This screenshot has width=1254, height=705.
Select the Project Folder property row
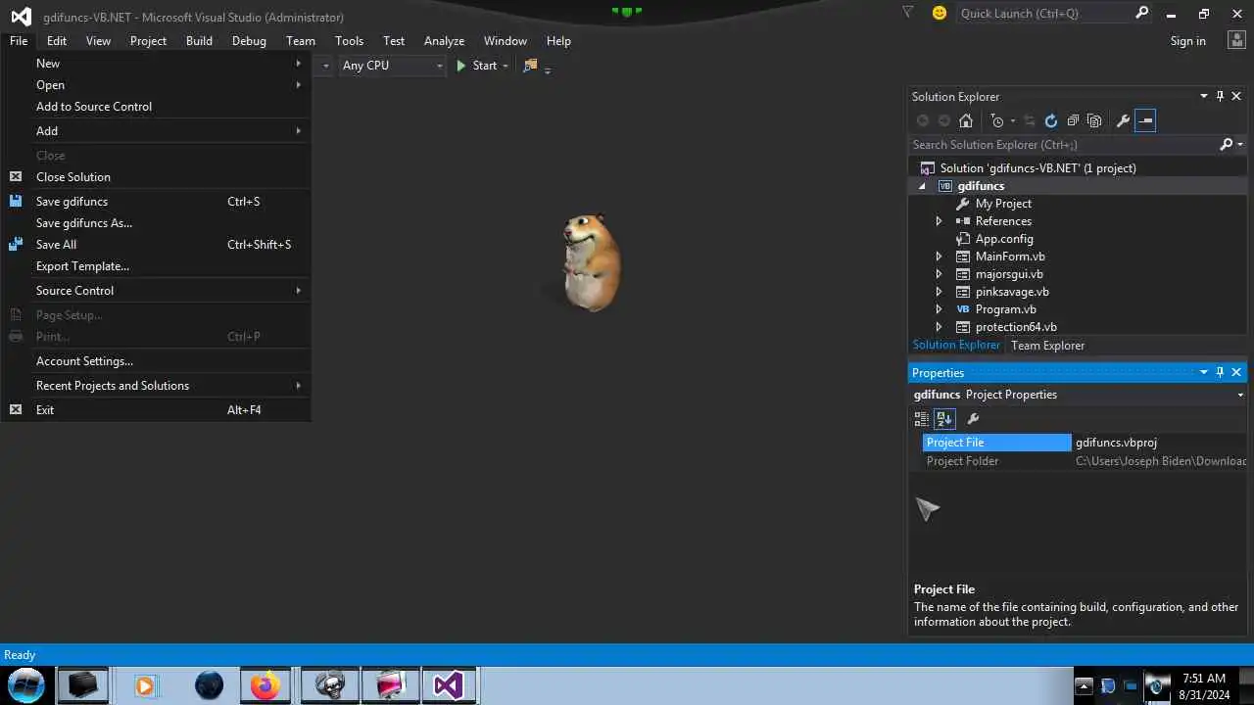point(1085,461)
